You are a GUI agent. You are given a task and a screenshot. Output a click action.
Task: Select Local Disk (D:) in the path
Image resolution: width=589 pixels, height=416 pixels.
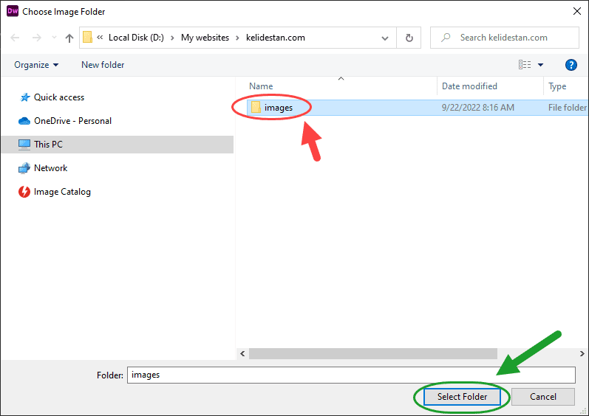coord(136,38)
